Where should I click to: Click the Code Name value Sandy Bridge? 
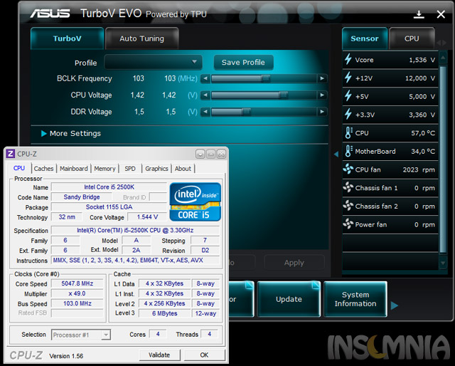tap(82, 197)
